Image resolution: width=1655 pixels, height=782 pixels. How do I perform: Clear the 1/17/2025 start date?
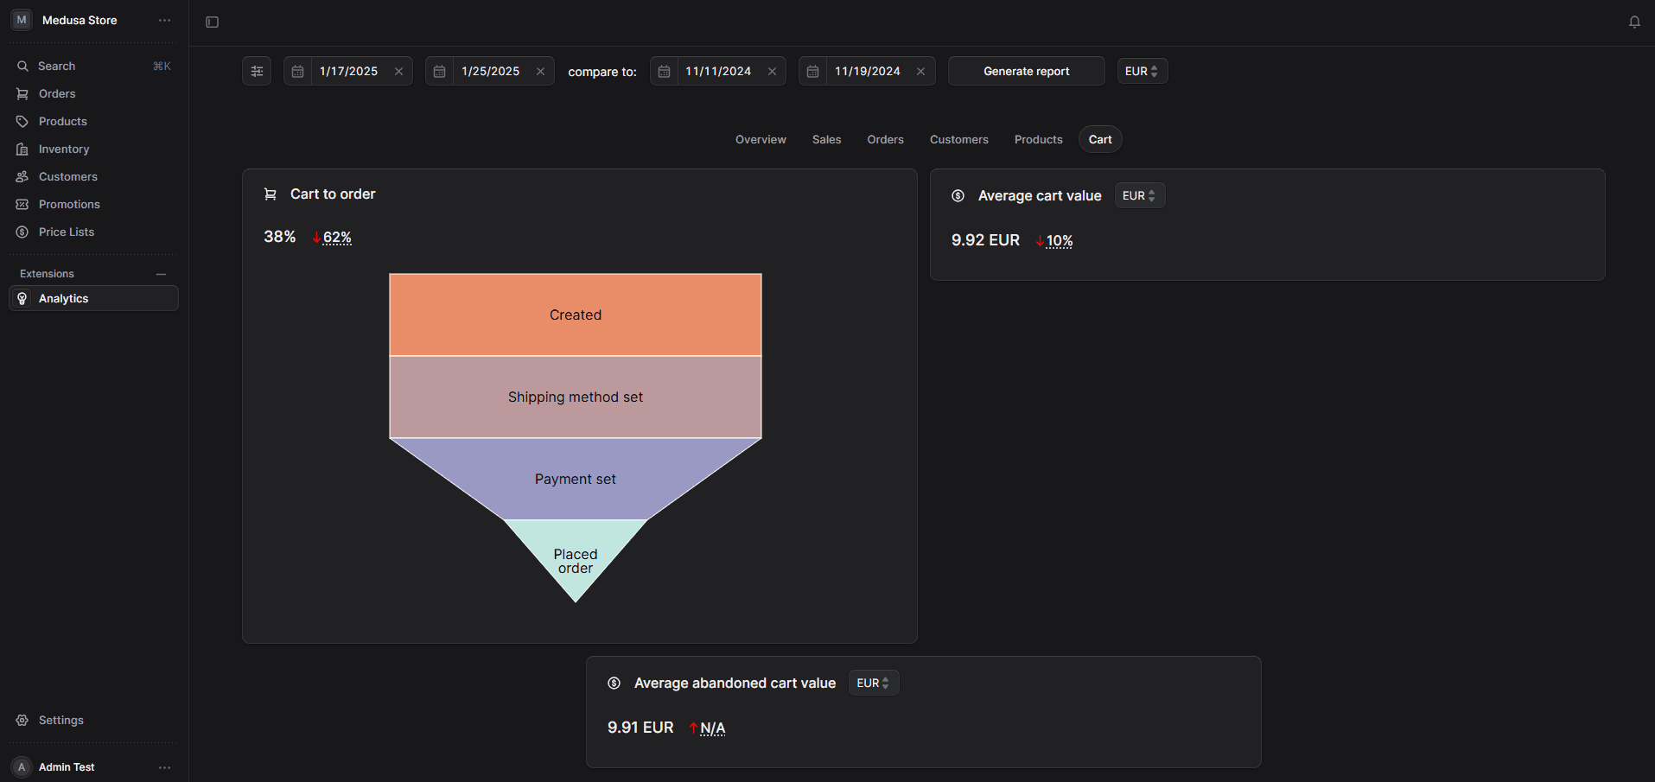[398, 72]
